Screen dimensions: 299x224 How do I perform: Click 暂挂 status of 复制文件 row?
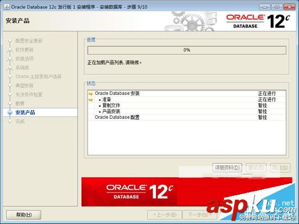[263, 105]
